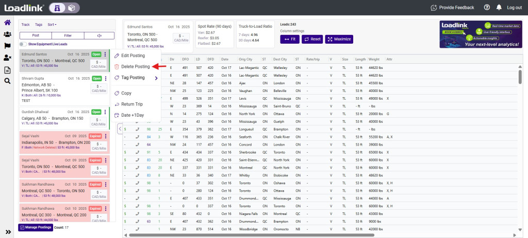Open the users group icon in sidebar
528x238 pixels.
pyautogui.click(x=7, y=34)
